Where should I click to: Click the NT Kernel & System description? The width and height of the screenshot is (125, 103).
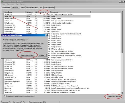(57, 49)
